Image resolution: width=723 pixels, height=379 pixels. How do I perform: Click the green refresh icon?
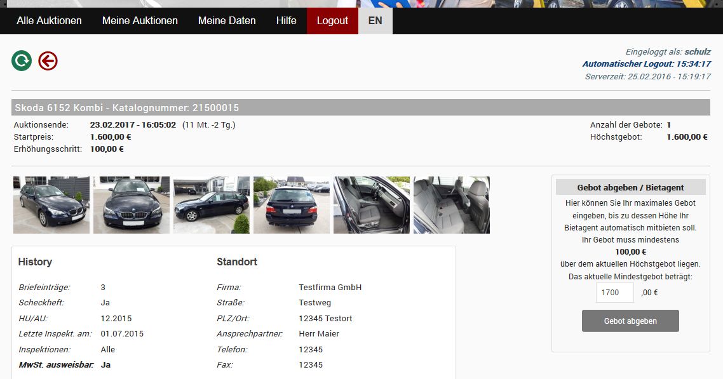[22, 61]
